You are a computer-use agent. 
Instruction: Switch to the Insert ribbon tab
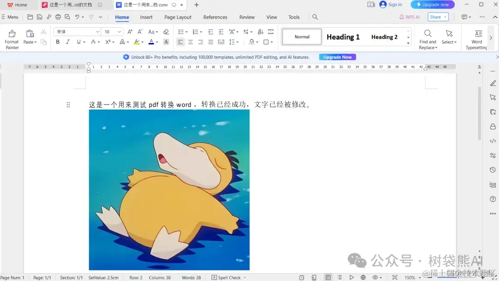[146, 17]
